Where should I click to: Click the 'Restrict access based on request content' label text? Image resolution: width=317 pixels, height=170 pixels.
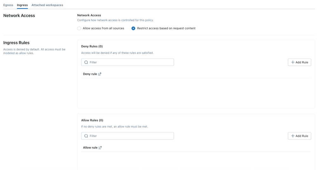coord(166,28)
